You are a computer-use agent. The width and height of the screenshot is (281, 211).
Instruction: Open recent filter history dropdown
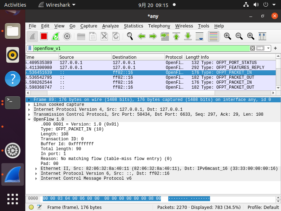(268, 48)
